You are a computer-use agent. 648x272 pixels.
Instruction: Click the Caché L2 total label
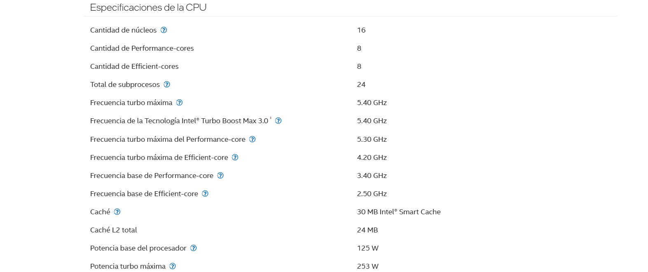click(113, 230)
